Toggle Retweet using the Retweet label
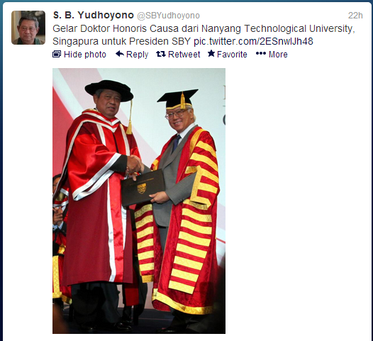 (184, 55)
